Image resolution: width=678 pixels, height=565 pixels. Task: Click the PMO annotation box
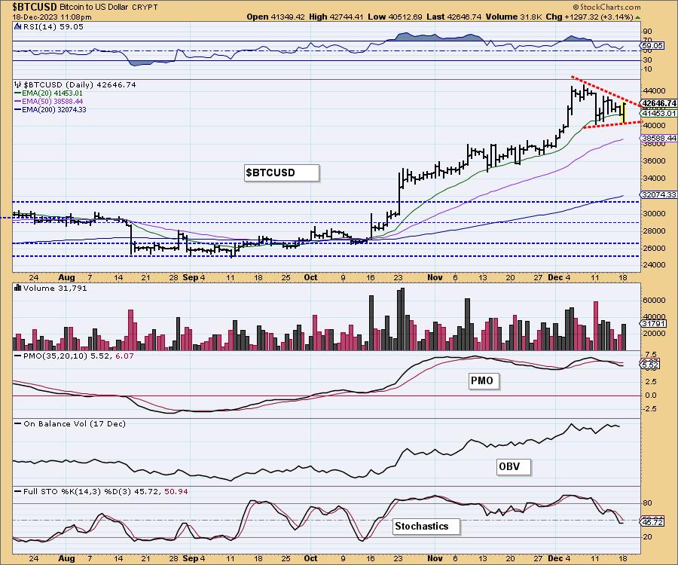click(484, 381)
